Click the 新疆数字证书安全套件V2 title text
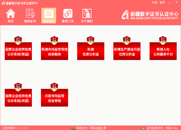This screenshot has height=130, width=181. pos(22,3)
